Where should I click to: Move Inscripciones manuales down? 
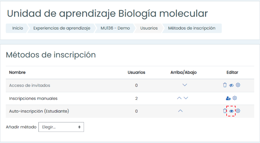pyautogui.click(x=186, y=98)
